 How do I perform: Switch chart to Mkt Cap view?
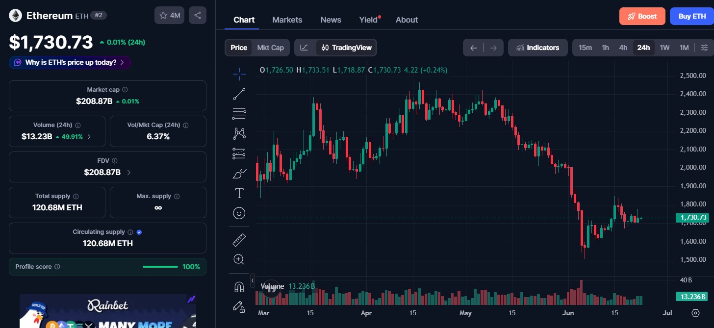point(271,48)
